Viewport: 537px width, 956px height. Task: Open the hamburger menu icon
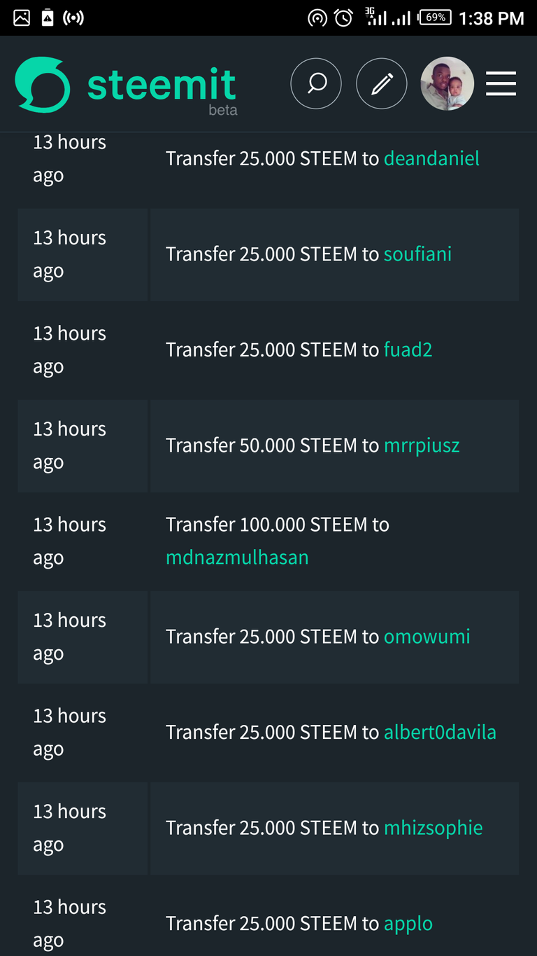pos(501,84)
